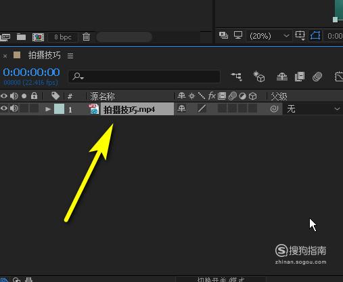
Task: Click the lock column header icon
Action: click(35, 96)
